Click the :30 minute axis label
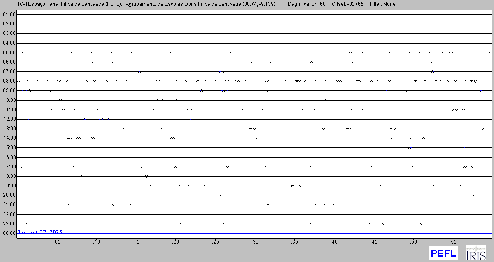 point(255,242)
